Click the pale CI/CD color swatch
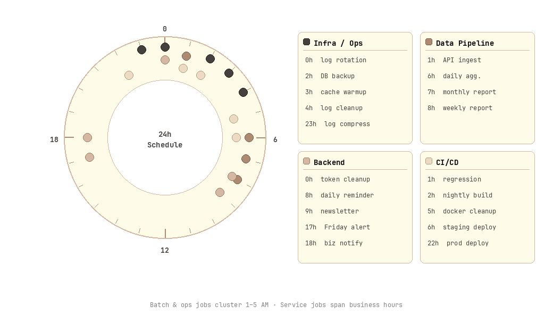This screenshot has width=553, height=314. point(429,161)
